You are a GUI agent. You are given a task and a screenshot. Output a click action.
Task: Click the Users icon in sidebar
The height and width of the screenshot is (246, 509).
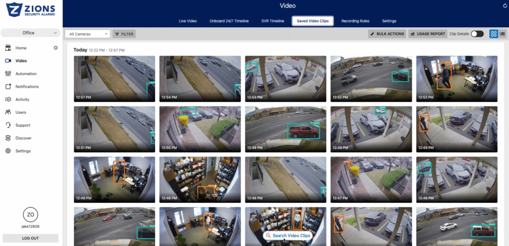(8, 112)
